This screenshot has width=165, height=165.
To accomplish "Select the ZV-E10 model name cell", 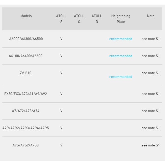I will click(x=25, y=73).
